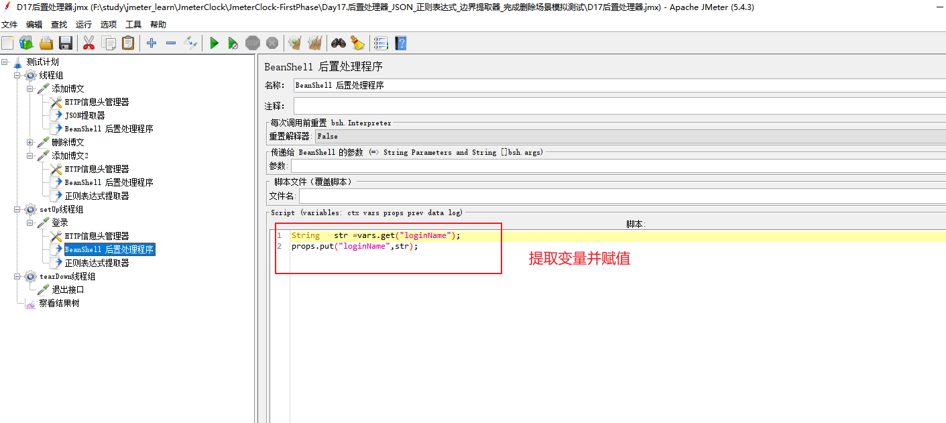Image resolution: width=946 pixels, height=423 pixels.
Task: Collapse the tearDown线程组 node toggle
Action: (x=17, y=276)
